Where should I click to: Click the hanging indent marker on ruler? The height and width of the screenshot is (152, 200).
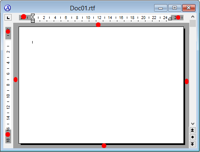pos(33,19)
